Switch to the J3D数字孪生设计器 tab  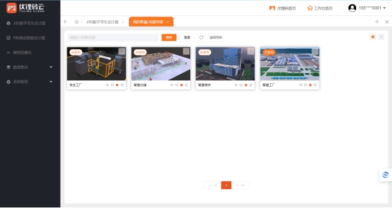[x=103, y=22]
